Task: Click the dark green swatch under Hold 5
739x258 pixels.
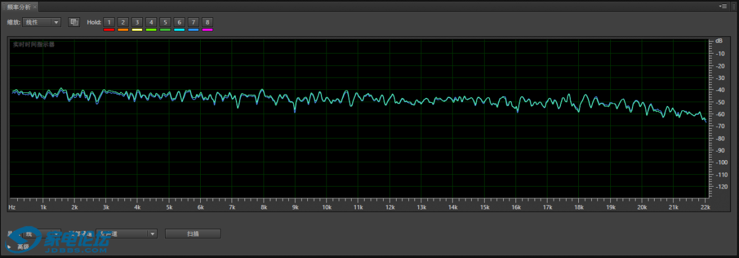Action: (165, 30)
